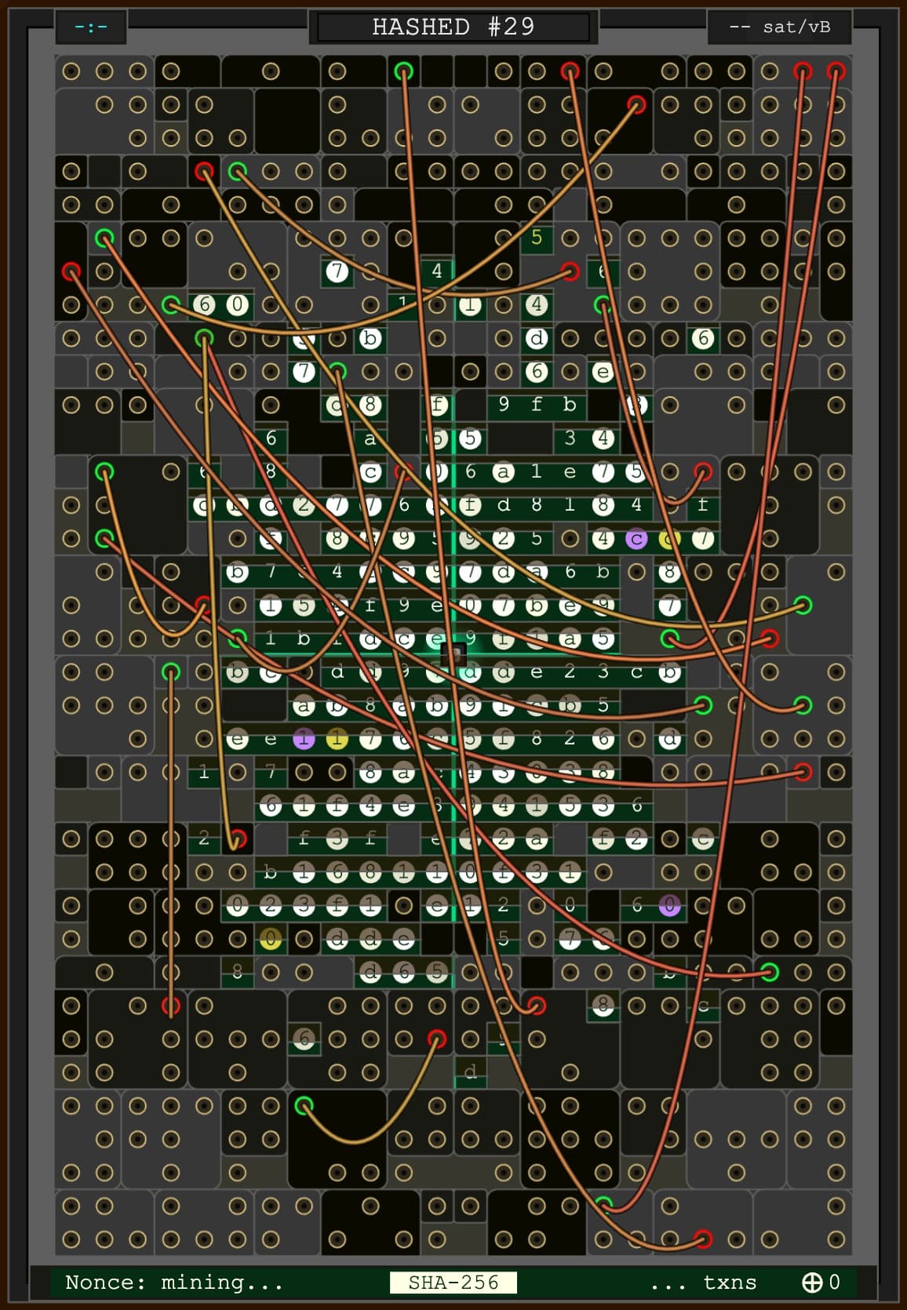Click the white circled 7 near the top

(x=337, y=271)
